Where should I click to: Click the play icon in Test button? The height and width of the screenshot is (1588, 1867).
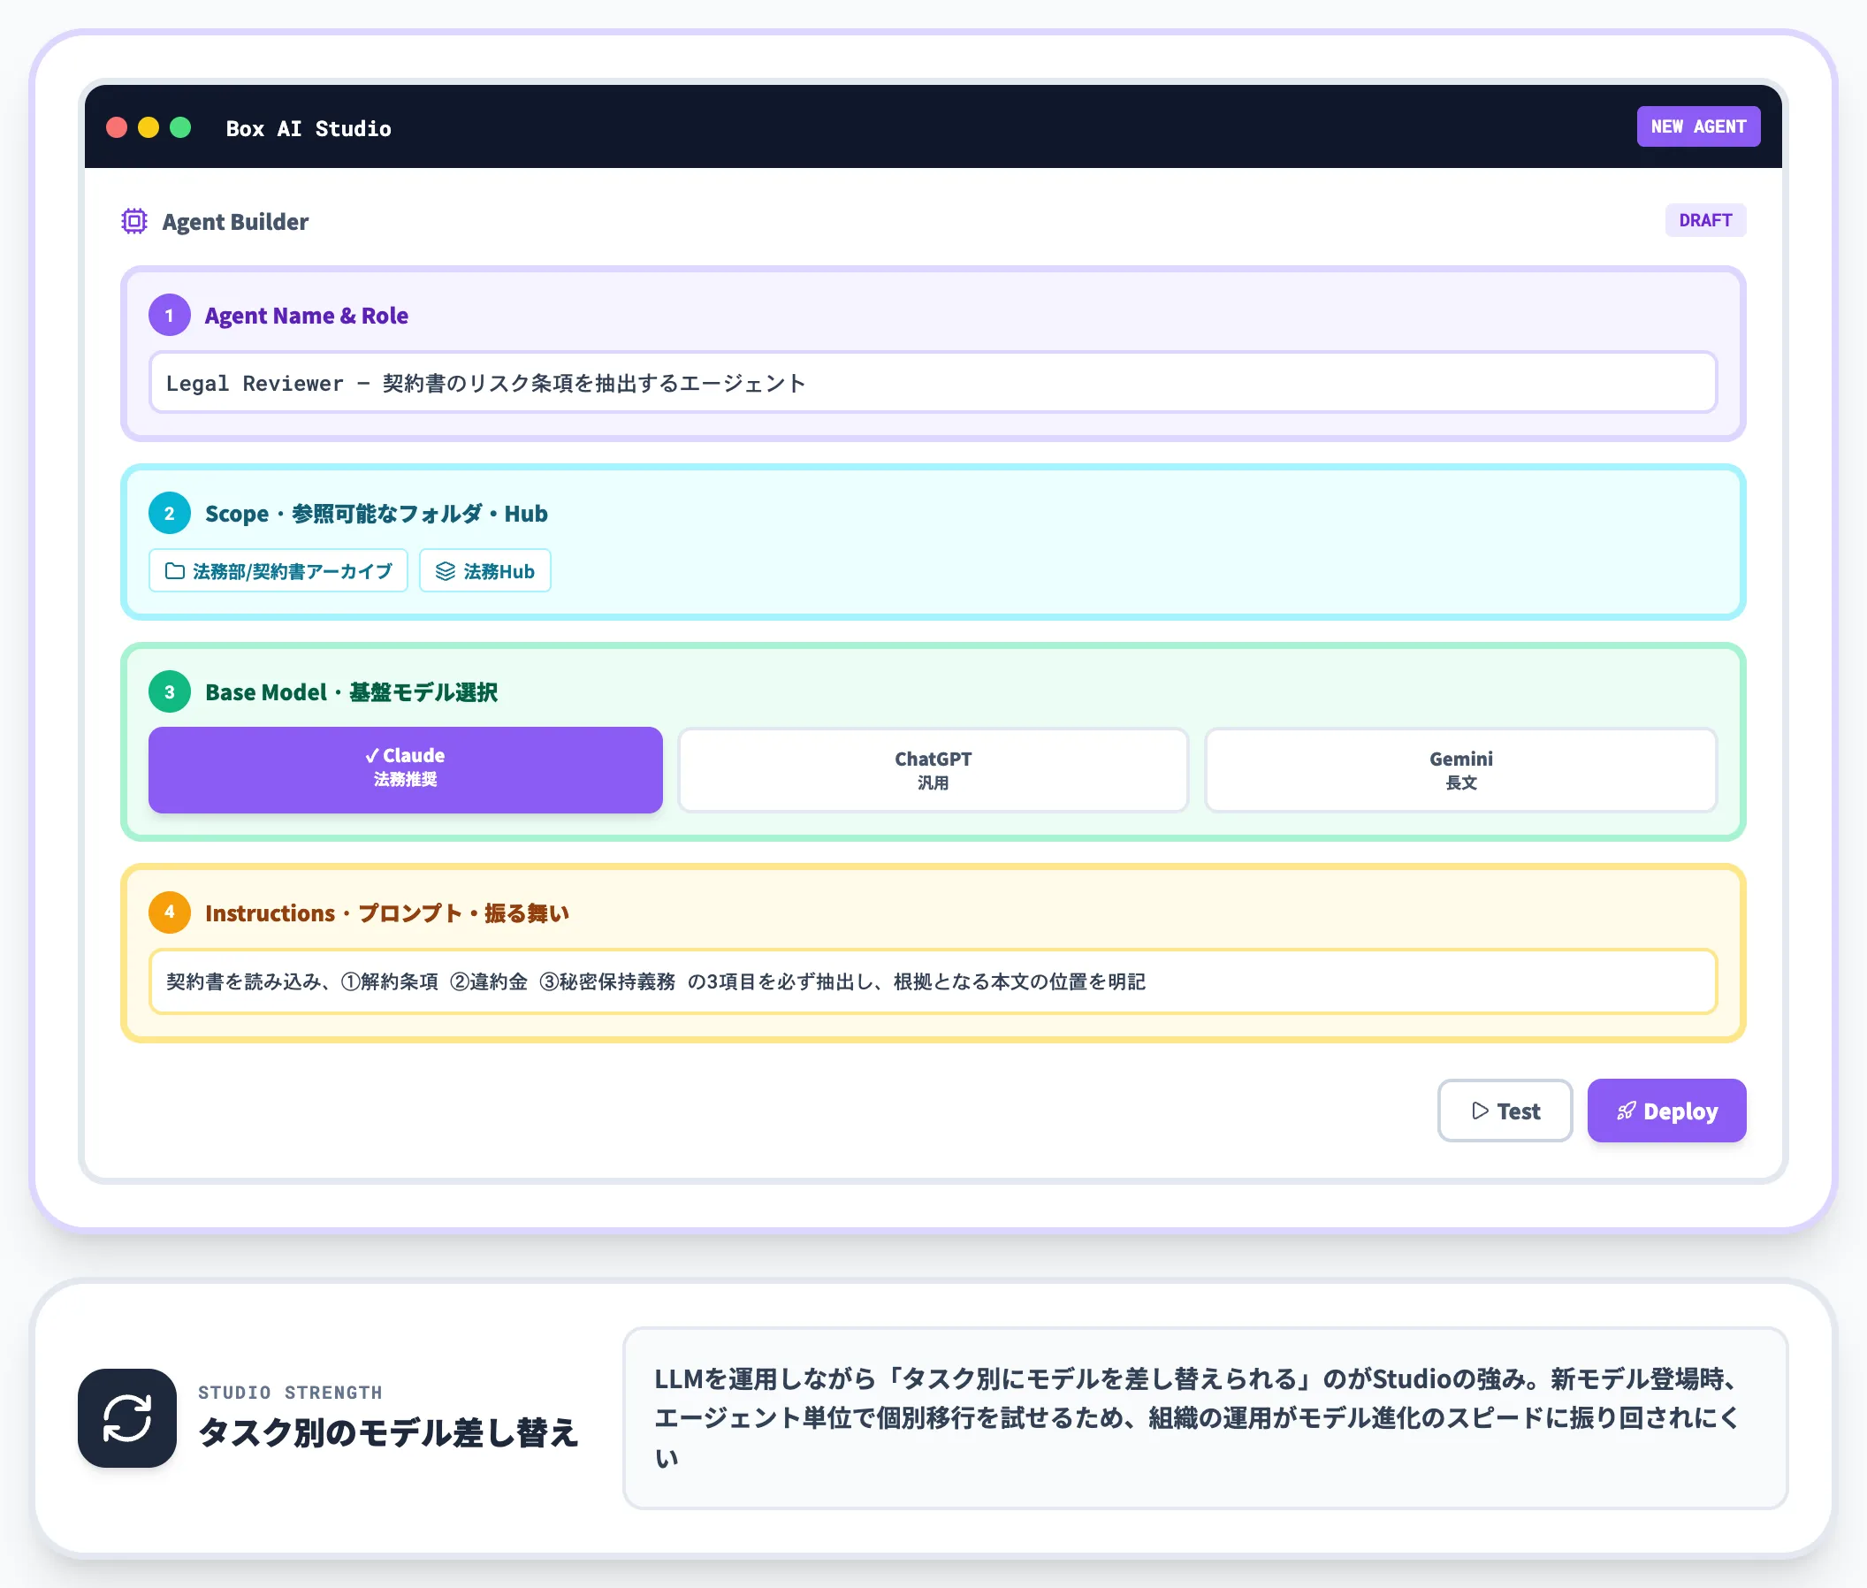(x=1480, y=1111)
